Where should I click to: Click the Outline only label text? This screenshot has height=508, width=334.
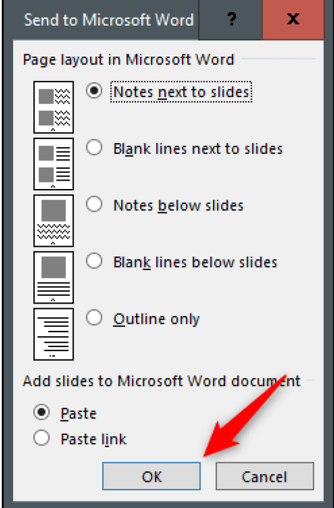coord(156,320)
